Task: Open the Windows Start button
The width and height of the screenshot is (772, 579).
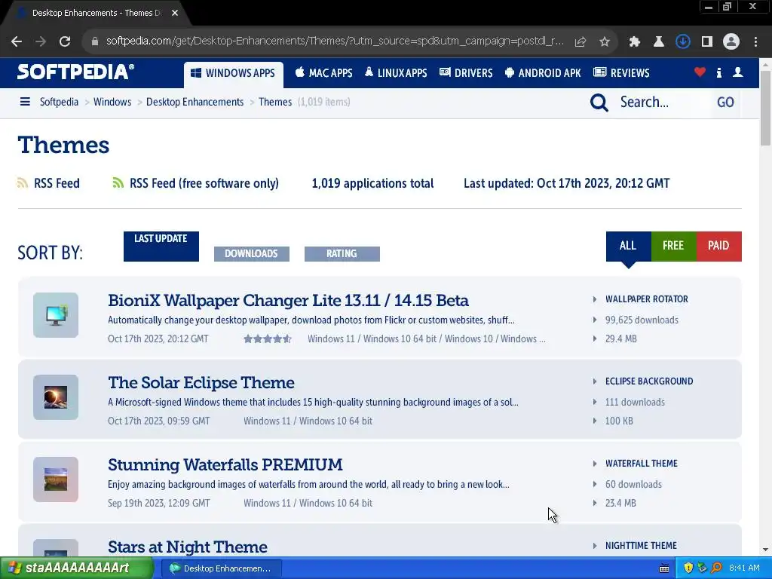Action: tap(76, 568)
